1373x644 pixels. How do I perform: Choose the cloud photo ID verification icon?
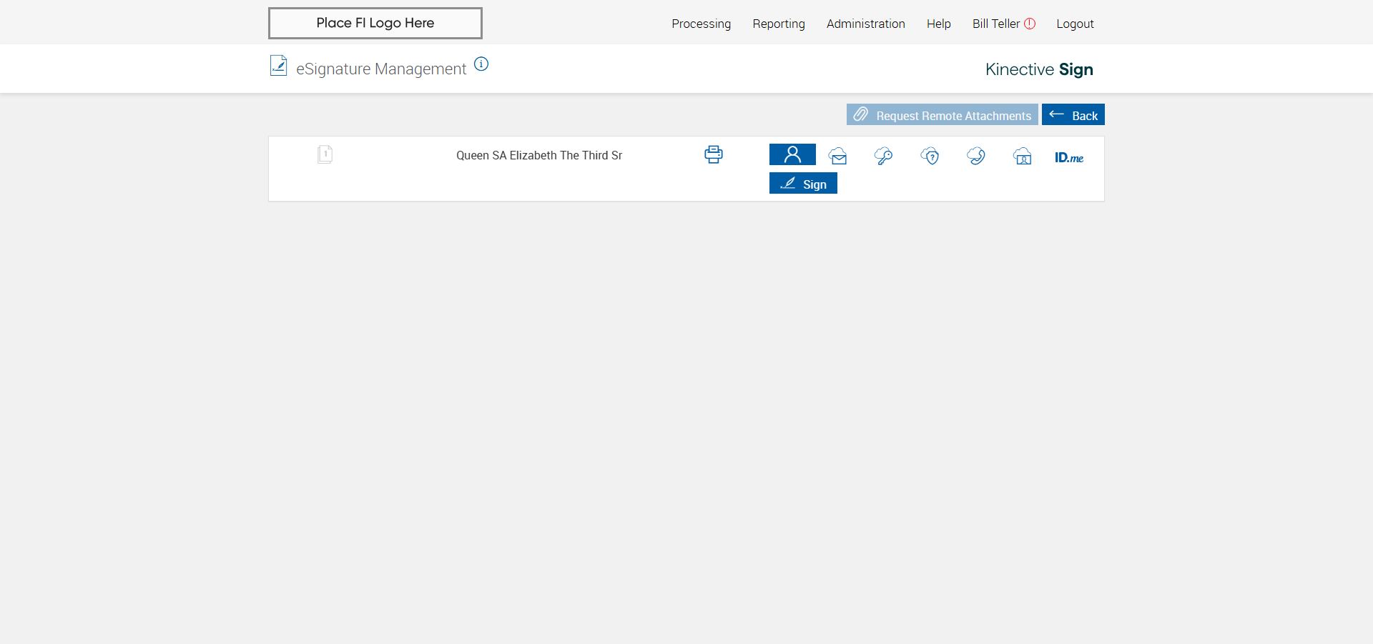[1023, 156]
